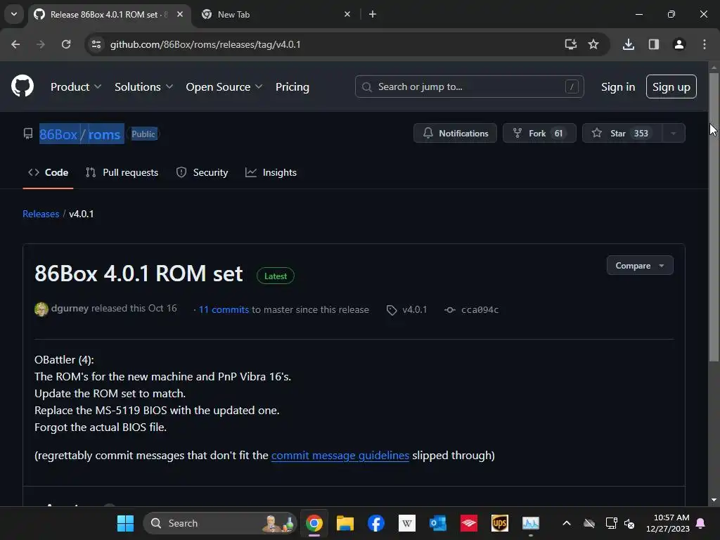Switch to the Code tab

click(49, 173)
